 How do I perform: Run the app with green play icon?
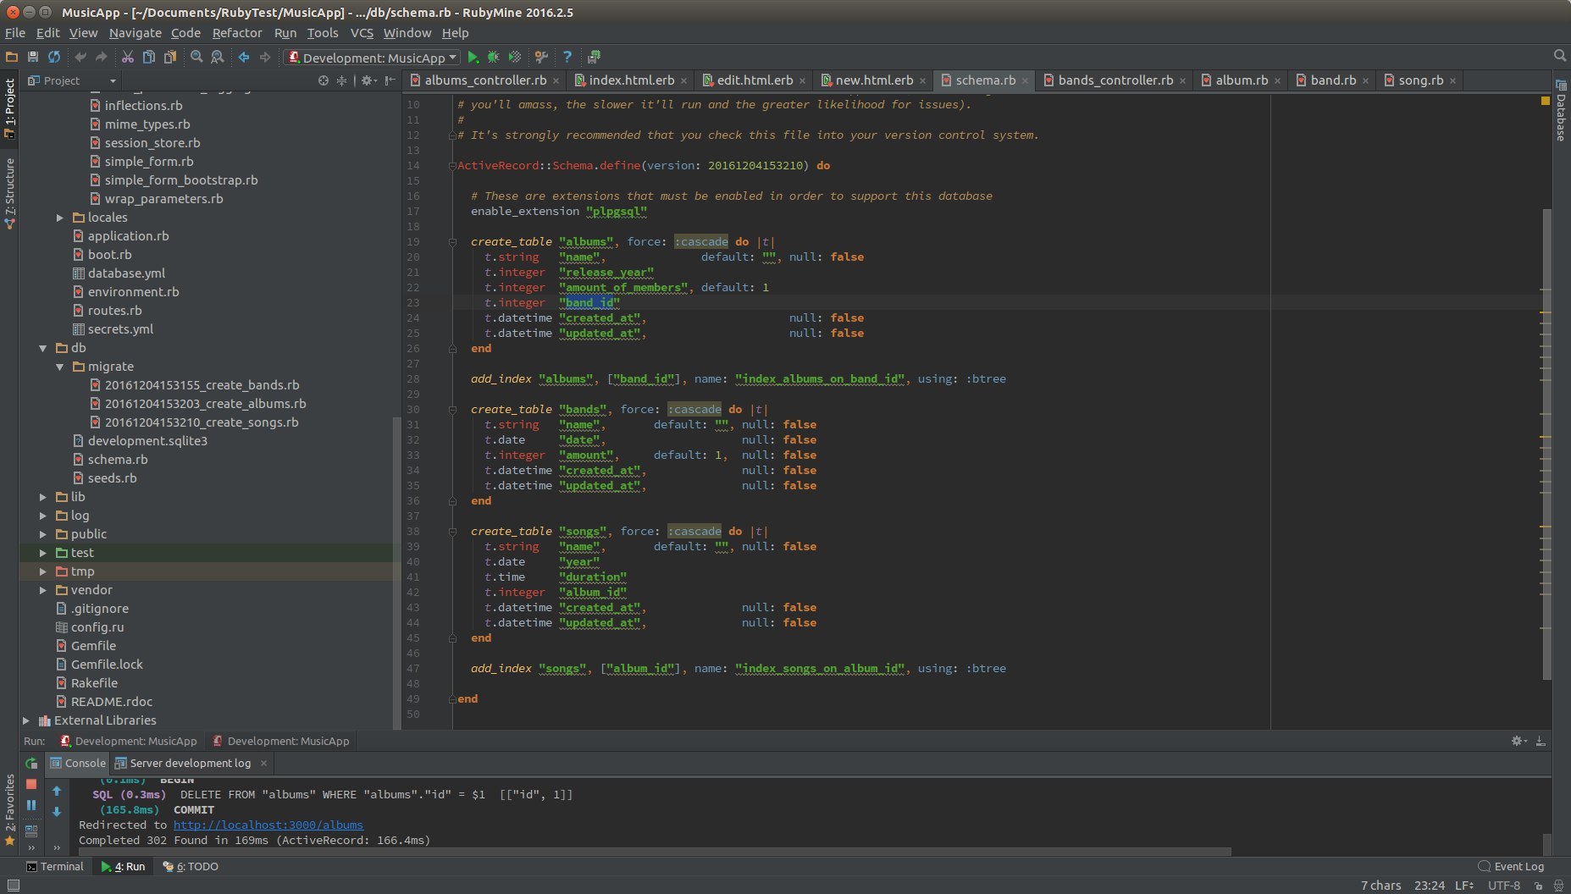(x=473, y=57)
